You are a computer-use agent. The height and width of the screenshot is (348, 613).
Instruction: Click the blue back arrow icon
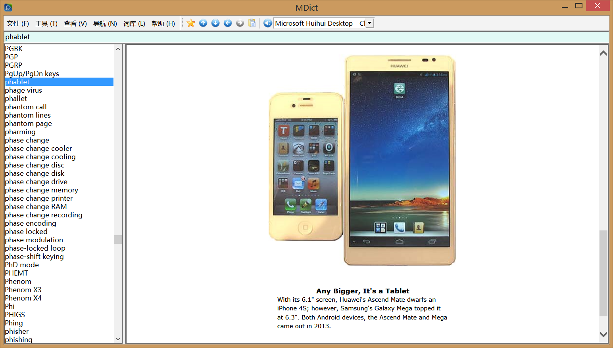pos(228,23)
